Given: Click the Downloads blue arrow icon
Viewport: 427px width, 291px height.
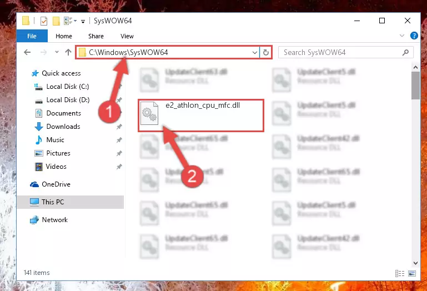Looking at the screenshot, I should click(39, 127).
